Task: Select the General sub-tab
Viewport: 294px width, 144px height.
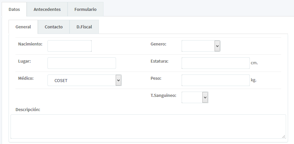Action: pos(23,27)
